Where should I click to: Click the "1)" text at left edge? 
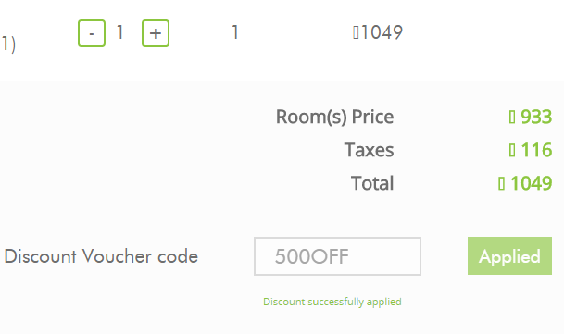pos(8,44)
